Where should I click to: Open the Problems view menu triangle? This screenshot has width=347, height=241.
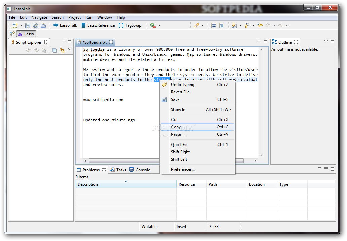(320, 168)
